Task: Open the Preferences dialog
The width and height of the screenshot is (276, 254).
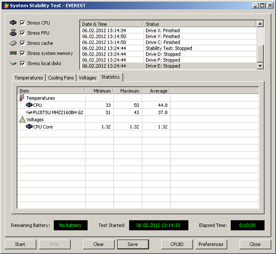Action: click(x=211, y=244)
